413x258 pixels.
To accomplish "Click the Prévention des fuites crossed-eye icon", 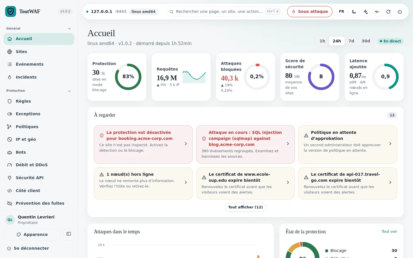I will [9, 203].
